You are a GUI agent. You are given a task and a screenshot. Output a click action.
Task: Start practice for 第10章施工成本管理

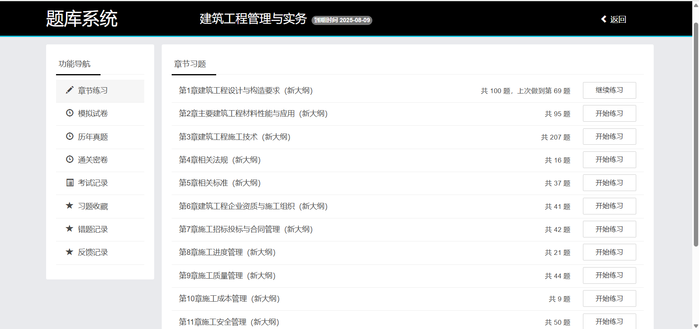[x=609, y=298]
